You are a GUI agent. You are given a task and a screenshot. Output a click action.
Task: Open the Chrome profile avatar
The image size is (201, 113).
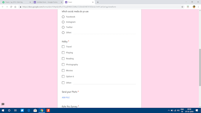194,7
